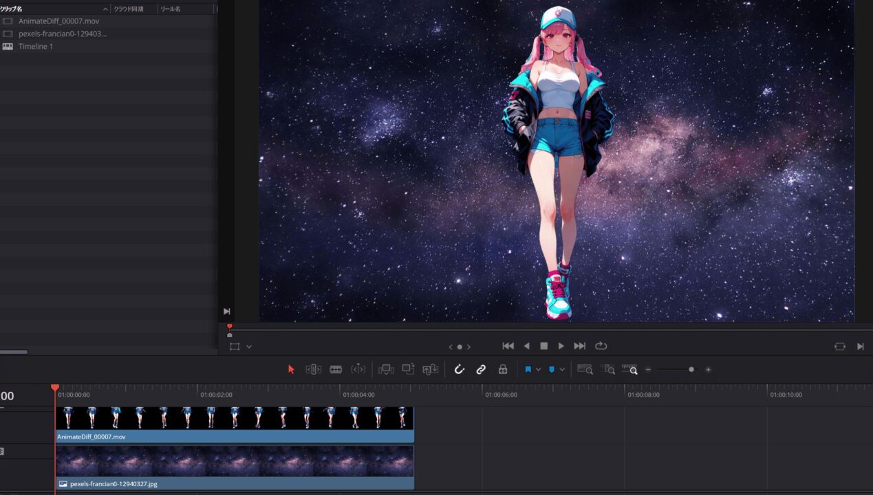Select pexels-francian0-12940327.jpg clip on timeline
The height and width of the screenshot is (495, 873).
click(235, 467)
